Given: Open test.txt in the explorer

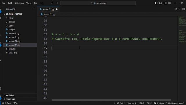Looking at the screenshot, I should (12, 49).
